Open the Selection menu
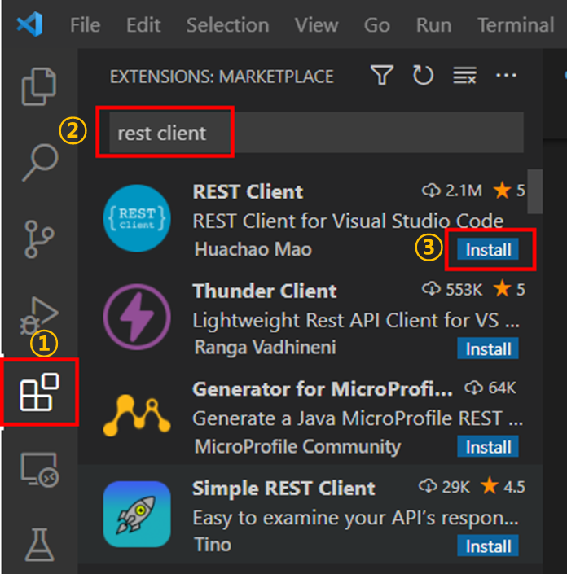The image size is (567, 574). click(x=227, y=25)
